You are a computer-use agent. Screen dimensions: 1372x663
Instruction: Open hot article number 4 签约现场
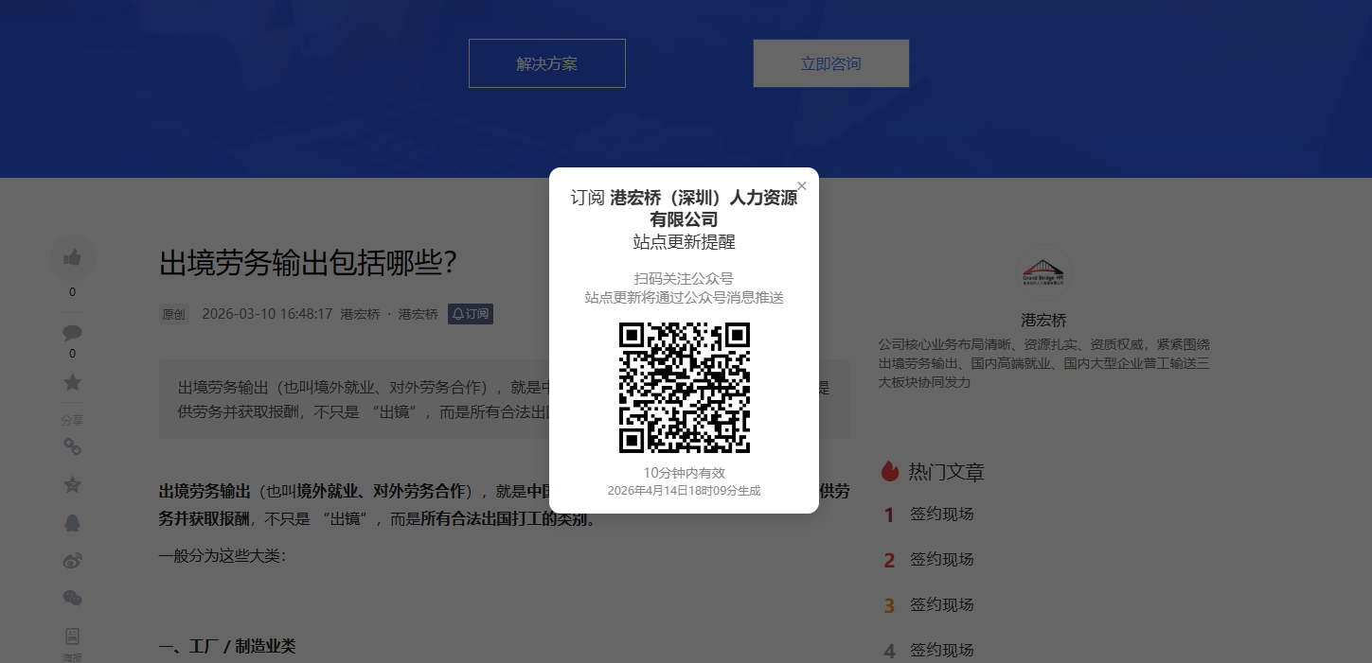click(941, 650)
